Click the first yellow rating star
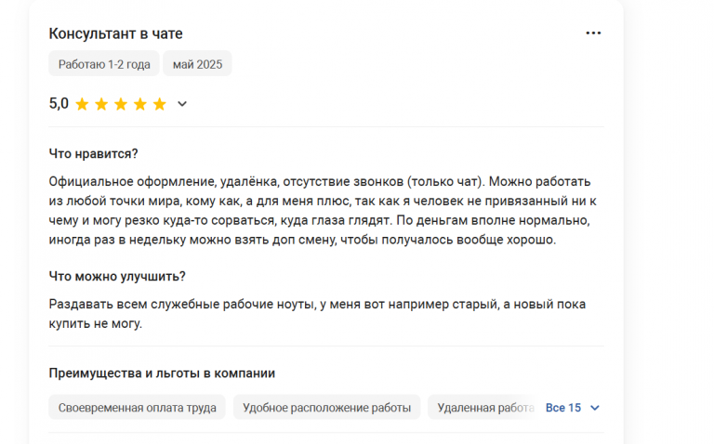The width and height of the screenshot is (714, 444). click(x=82, y=104)
